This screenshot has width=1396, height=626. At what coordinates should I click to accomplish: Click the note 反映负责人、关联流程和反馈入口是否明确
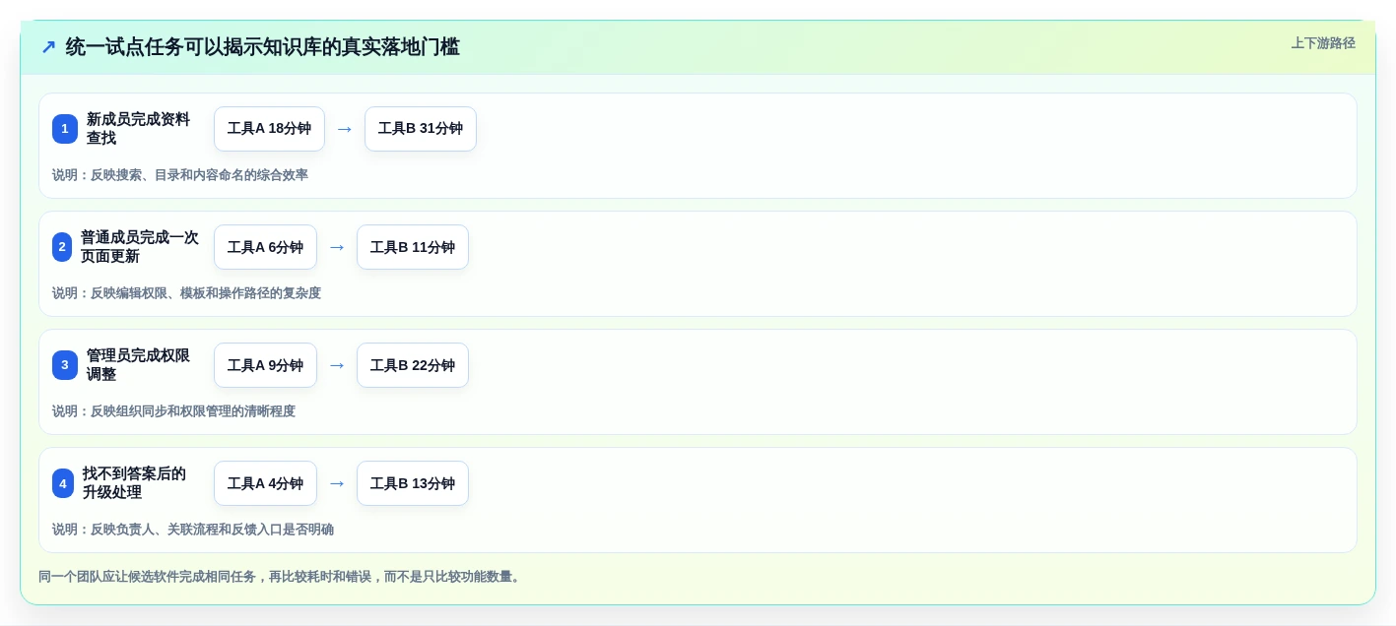tap(212, 530)
